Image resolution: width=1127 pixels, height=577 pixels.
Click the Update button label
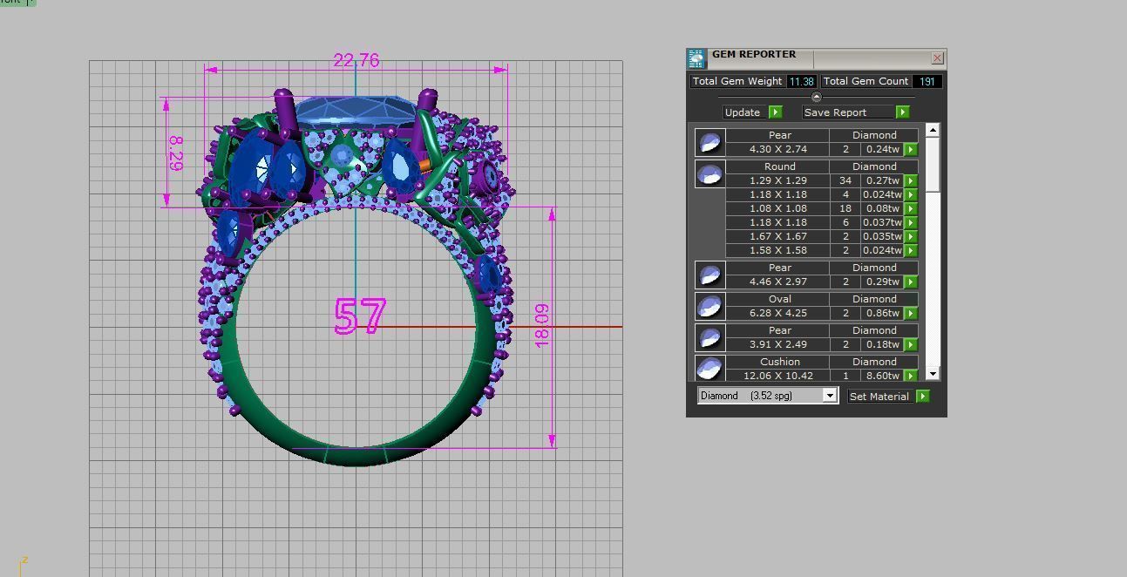[743, 112]
